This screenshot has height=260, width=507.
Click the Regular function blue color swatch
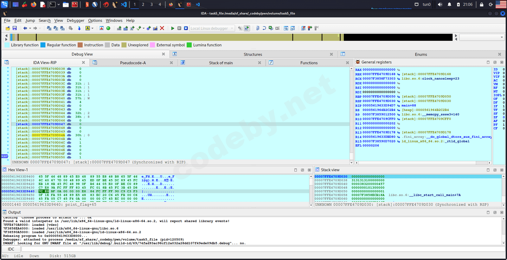tap(43, 45)
